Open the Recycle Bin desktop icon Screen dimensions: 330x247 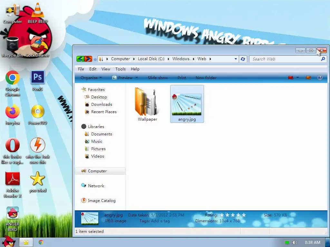click(x=13, y=47)
